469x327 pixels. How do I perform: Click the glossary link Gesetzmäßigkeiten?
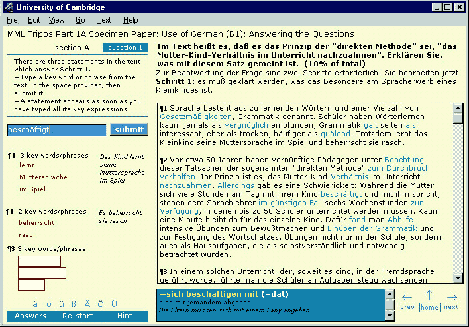tap(195, 117)
